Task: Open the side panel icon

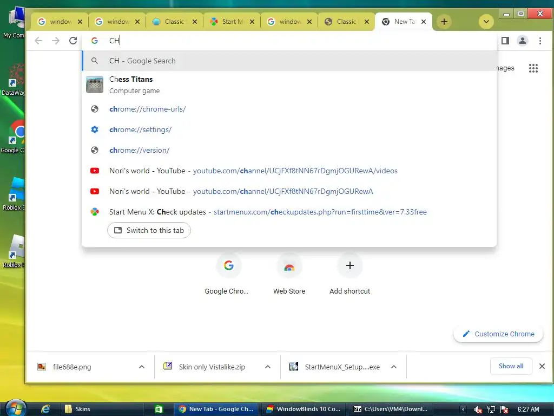Action: click(505, 41)
